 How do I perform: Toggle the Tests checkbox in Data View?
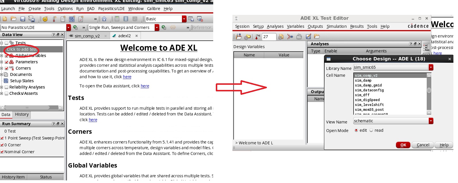(6, 43)
